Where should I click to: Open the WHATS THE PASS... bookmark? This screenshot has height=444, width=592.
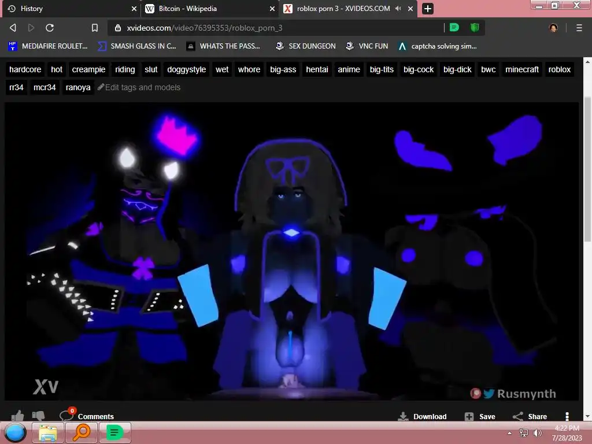pos(224,46)
